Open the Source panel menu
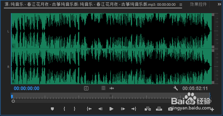 point(180,5)
